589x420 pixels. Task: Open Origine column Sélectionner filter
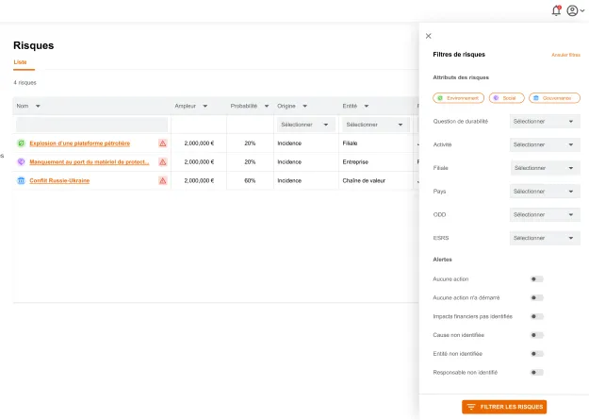(x=305, y=125)
